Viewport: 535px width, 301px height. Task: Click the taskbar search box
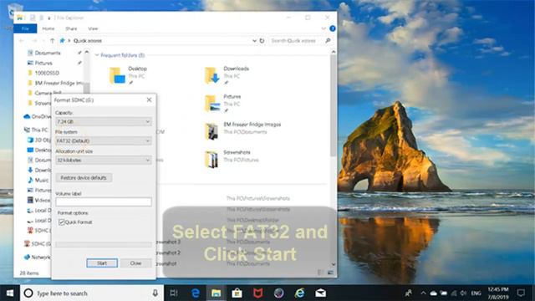click(92, 293)
